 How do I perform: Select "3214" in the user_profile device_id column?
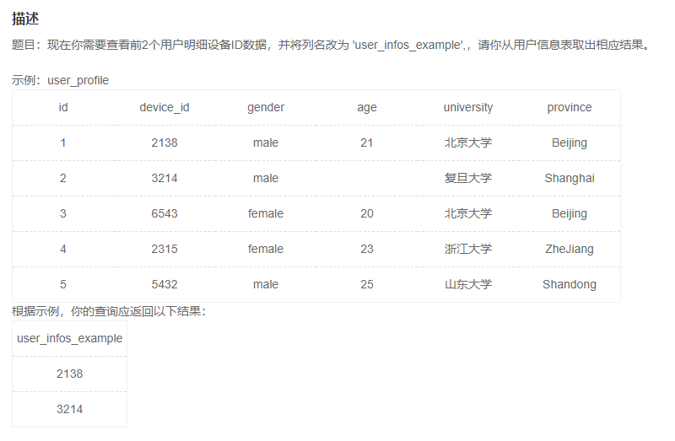tap(165, 178)
